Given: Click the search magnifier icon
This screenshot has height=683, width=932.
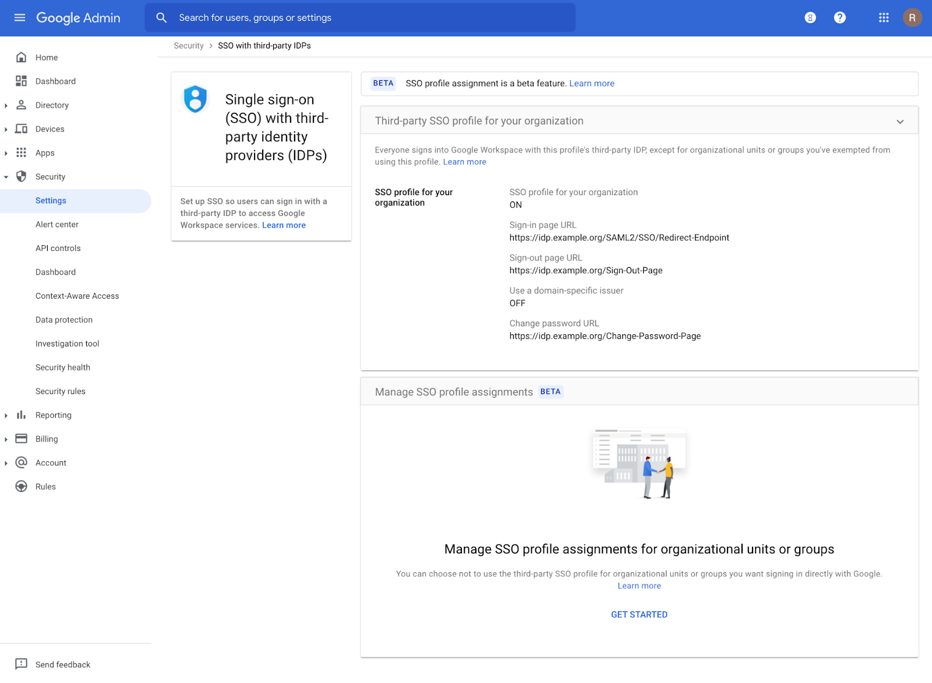Looking at the screenshot, I should coord(161,17).
